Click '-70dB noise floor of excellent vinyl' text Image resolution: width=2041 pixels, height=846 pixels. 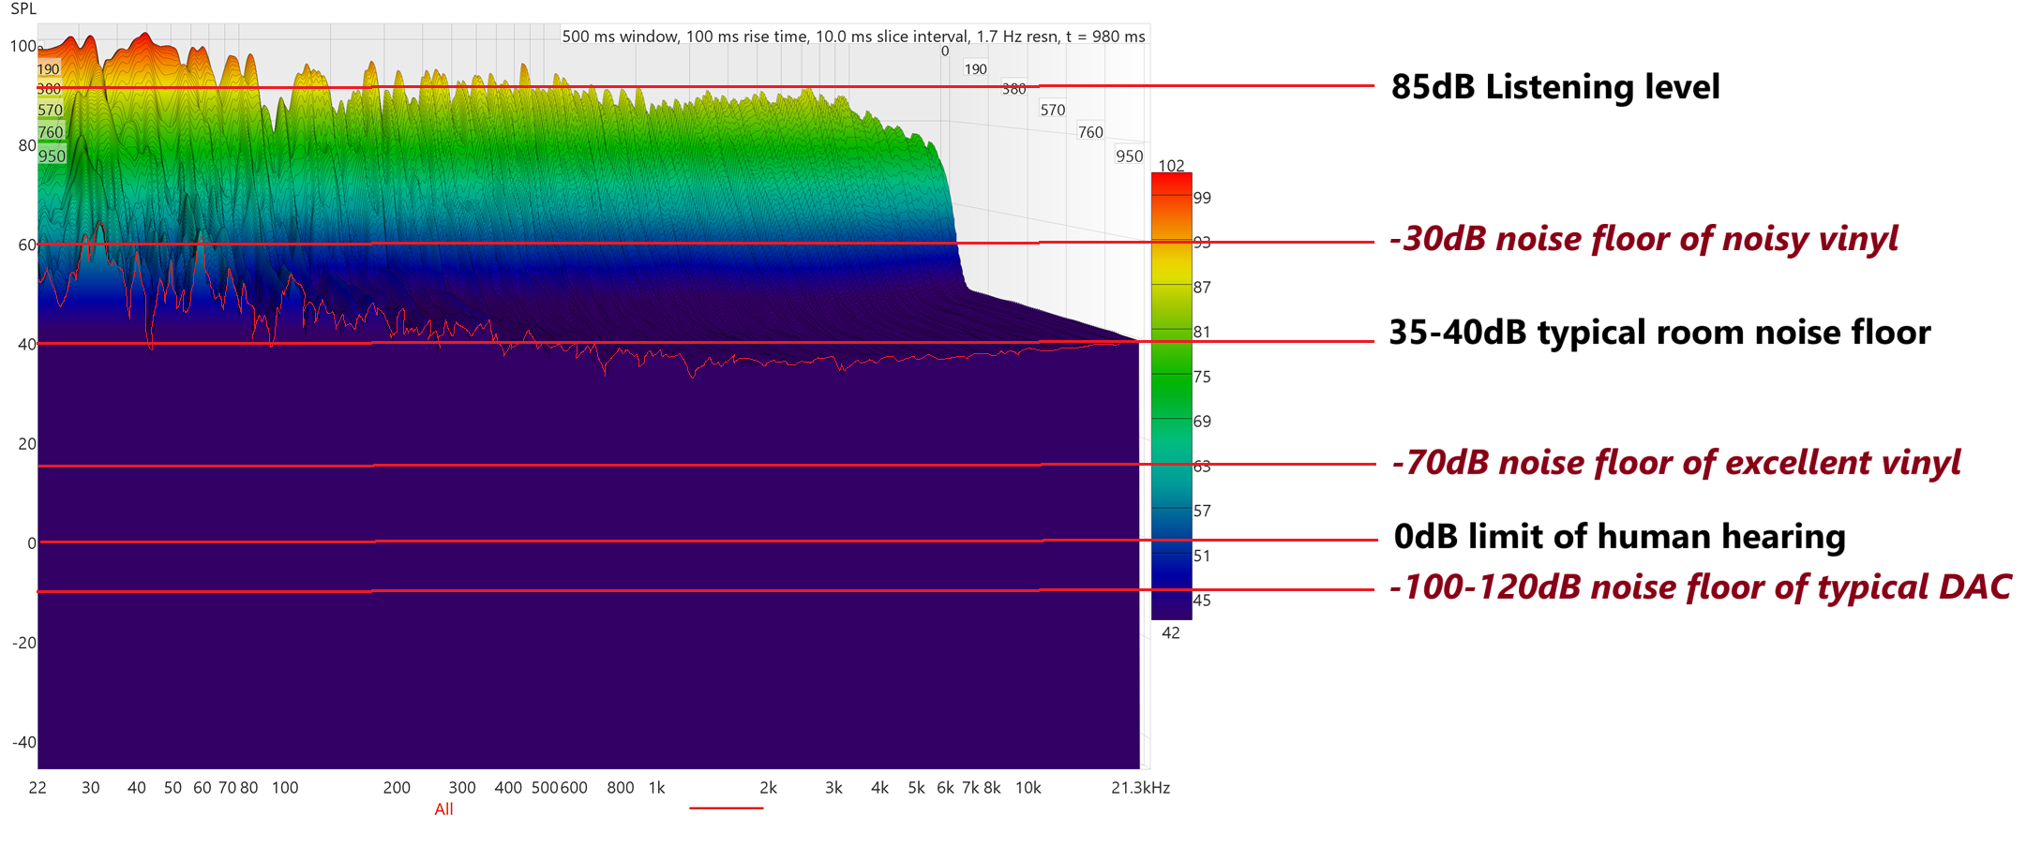click(x=1675, y=463)
